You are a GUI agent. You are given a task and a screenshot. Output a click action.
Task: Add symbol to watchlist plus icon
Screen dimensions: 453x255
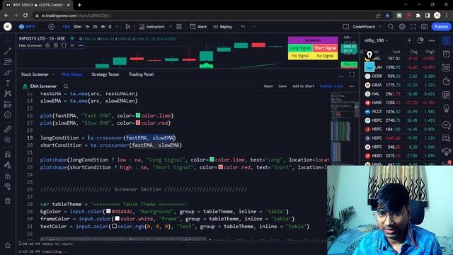409,40
